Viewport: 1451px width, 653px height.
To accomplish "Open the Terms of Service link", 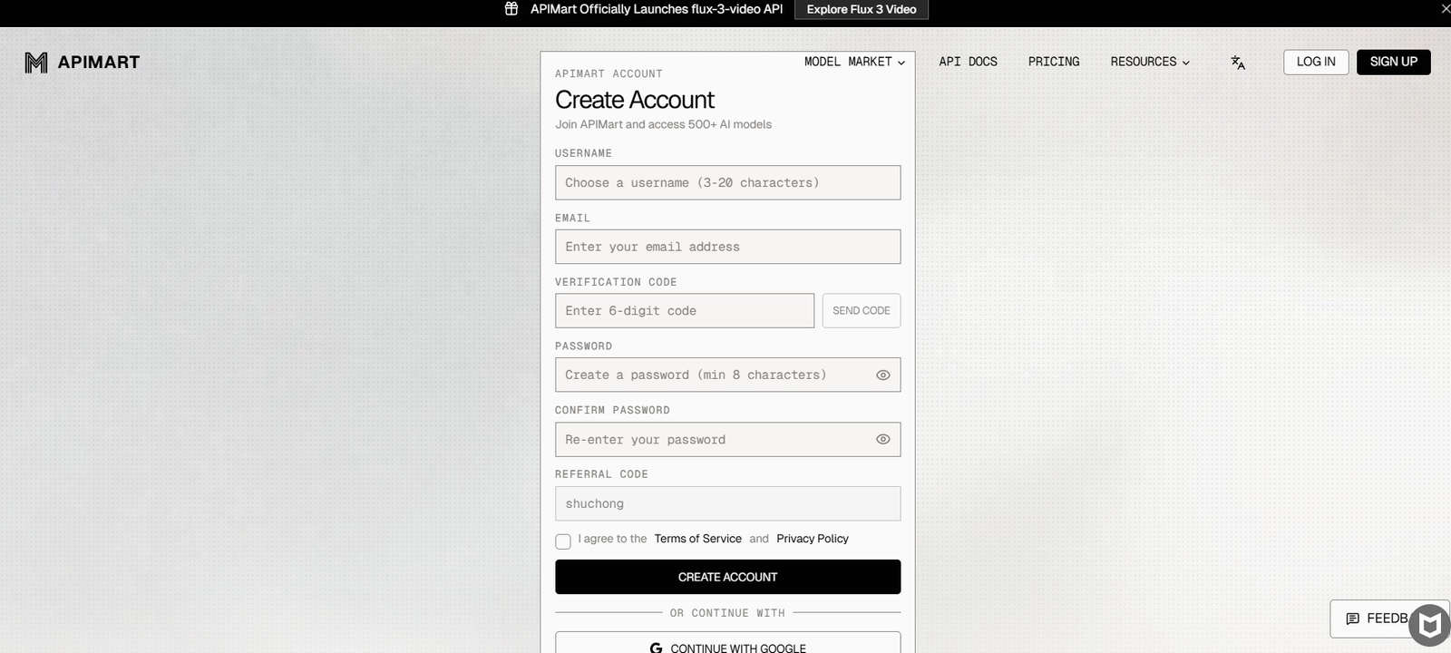I will tap(698, 539).
